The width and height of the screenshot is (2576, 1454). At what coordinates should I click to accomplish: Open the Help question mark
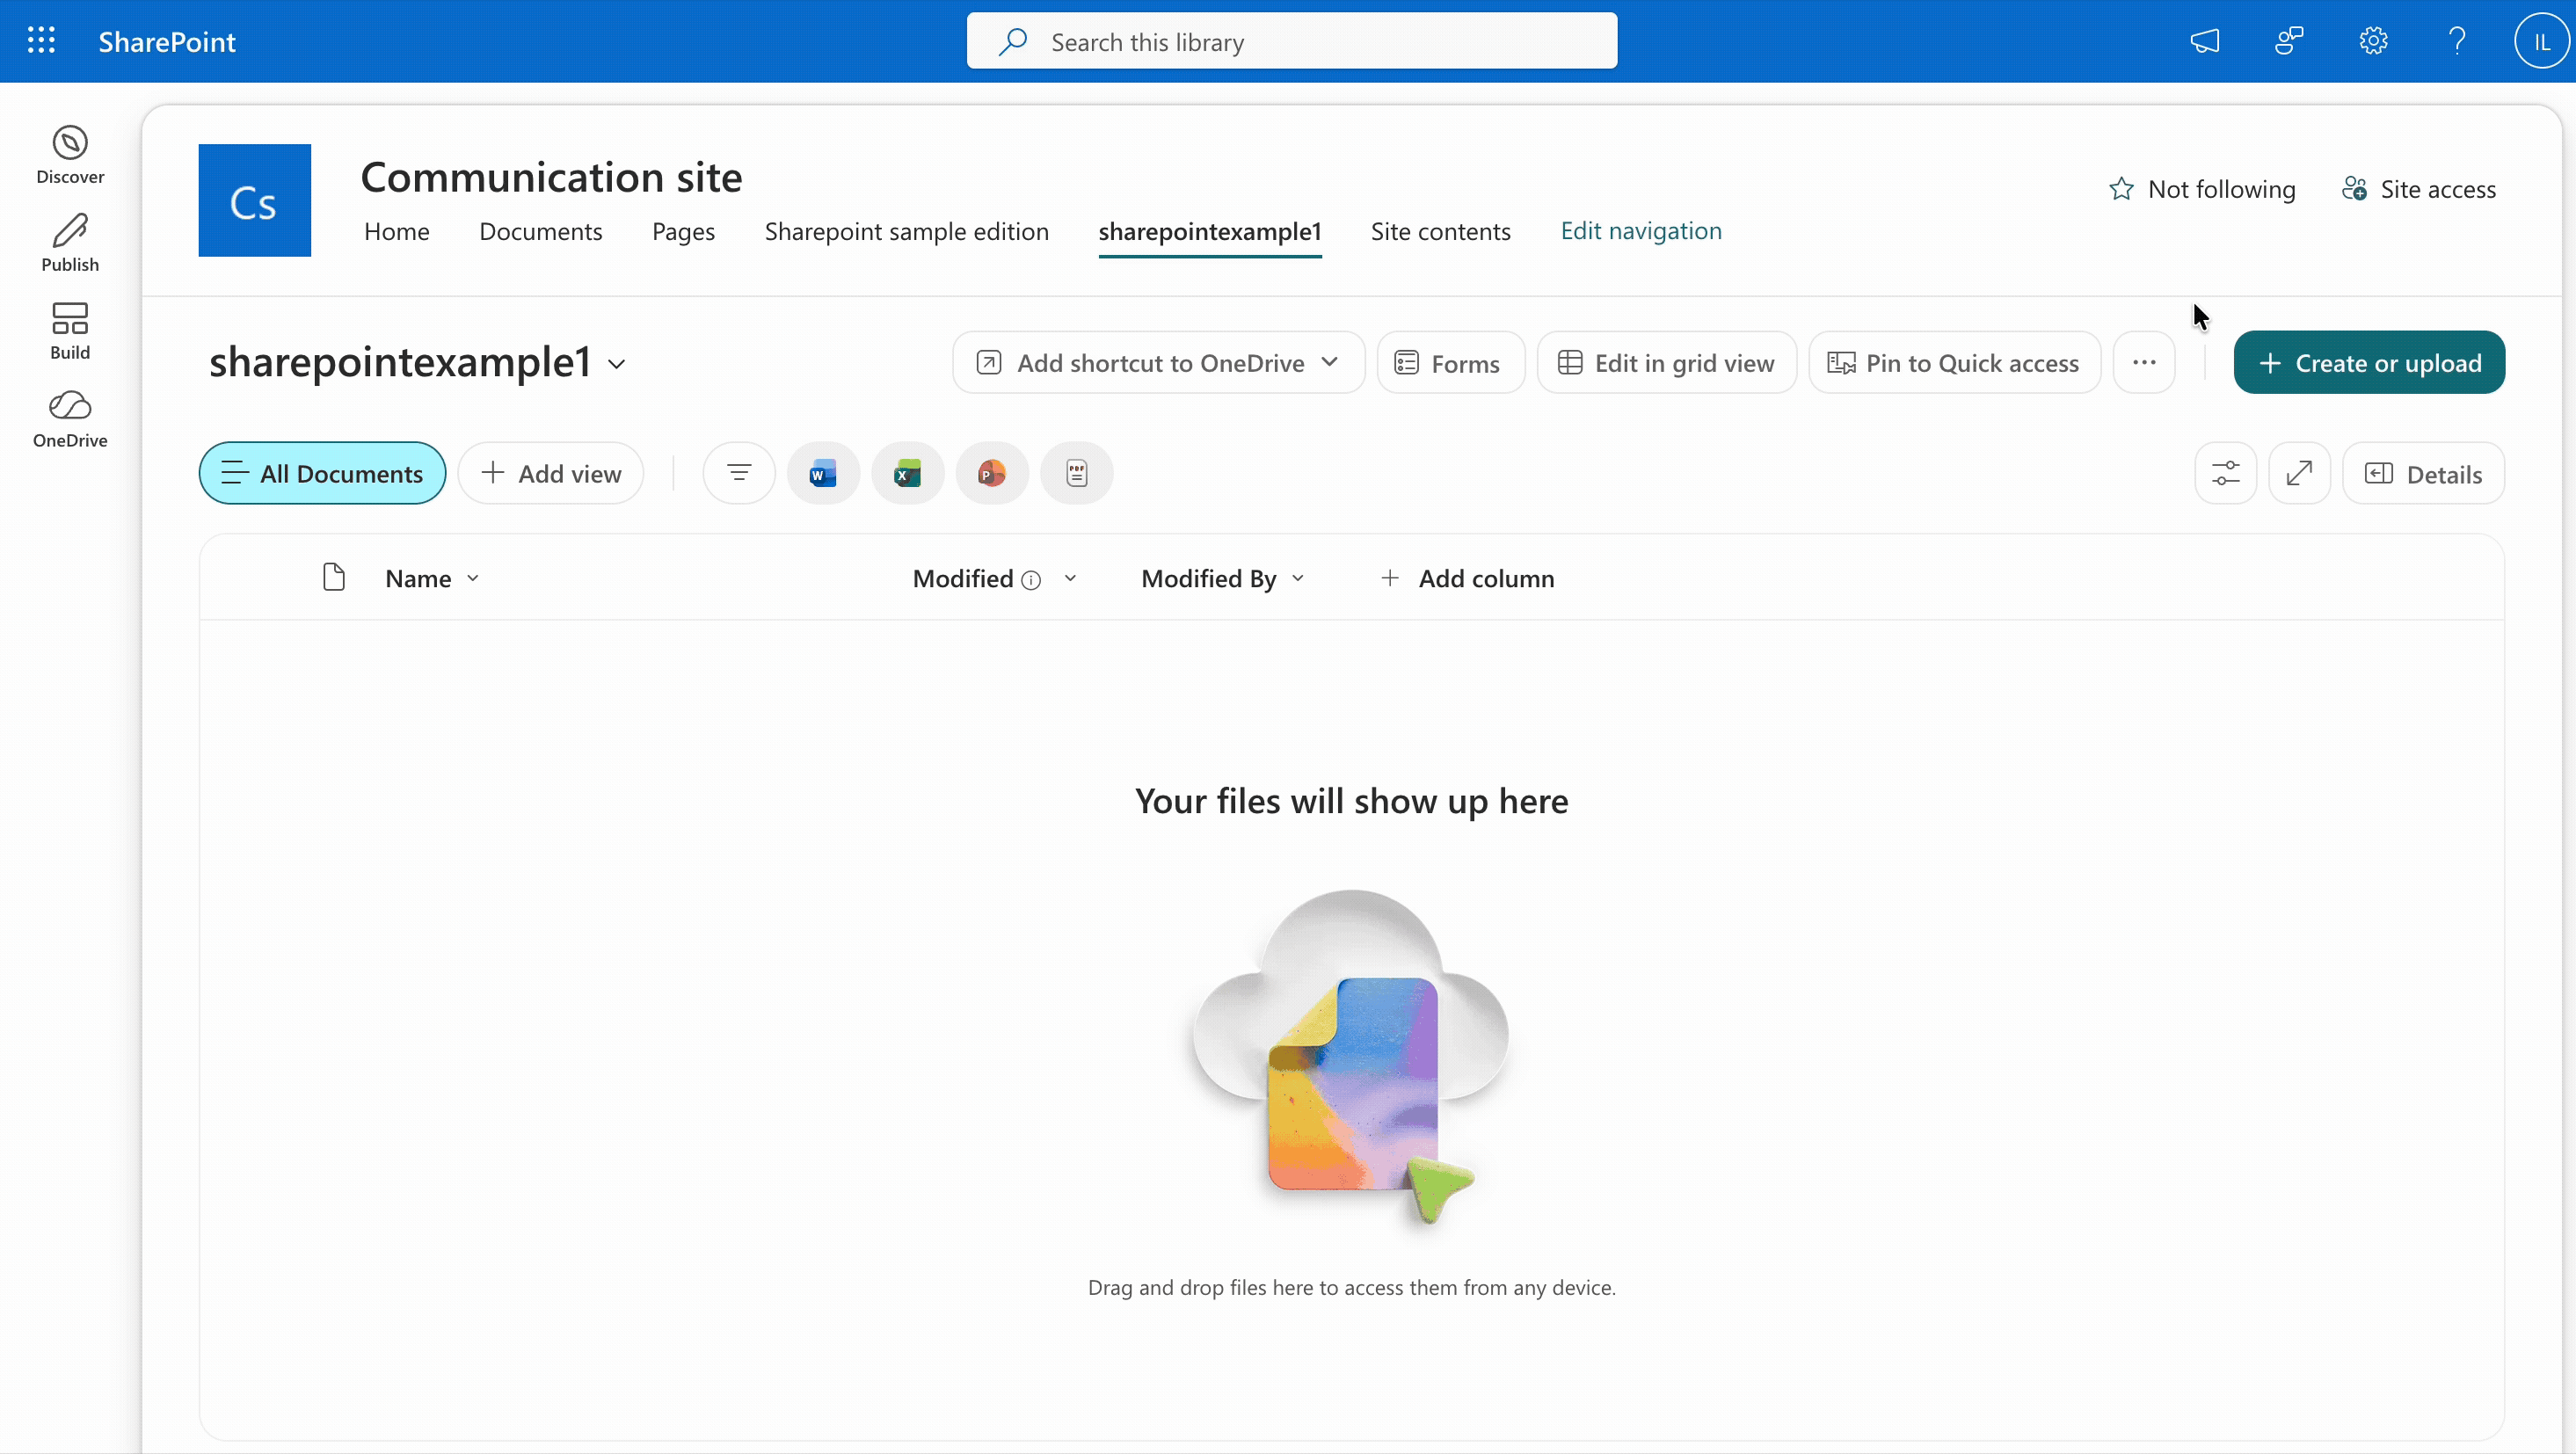click(2457, 41)
